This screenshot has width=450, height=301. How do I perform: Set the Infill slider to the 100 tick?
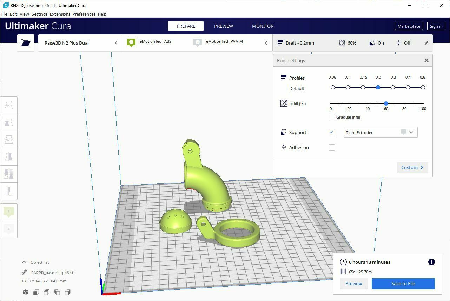click(423, 103)
